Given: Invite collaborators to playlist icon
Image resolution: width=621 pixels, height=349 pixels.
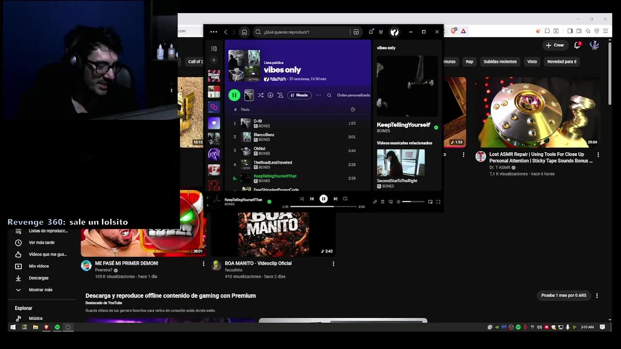Looking at the screenshot, I should tap(280, 95).
